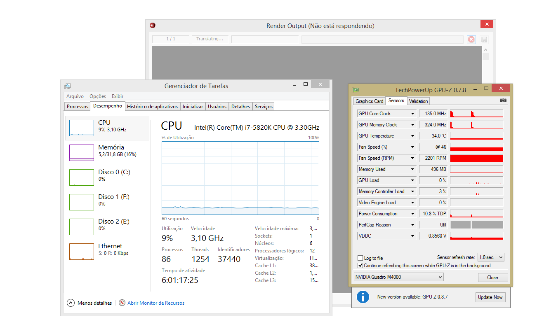Open the Arquivo menu
Image resolution: width=544 pixels, height=329 pixels.
(x=75, y=96)
